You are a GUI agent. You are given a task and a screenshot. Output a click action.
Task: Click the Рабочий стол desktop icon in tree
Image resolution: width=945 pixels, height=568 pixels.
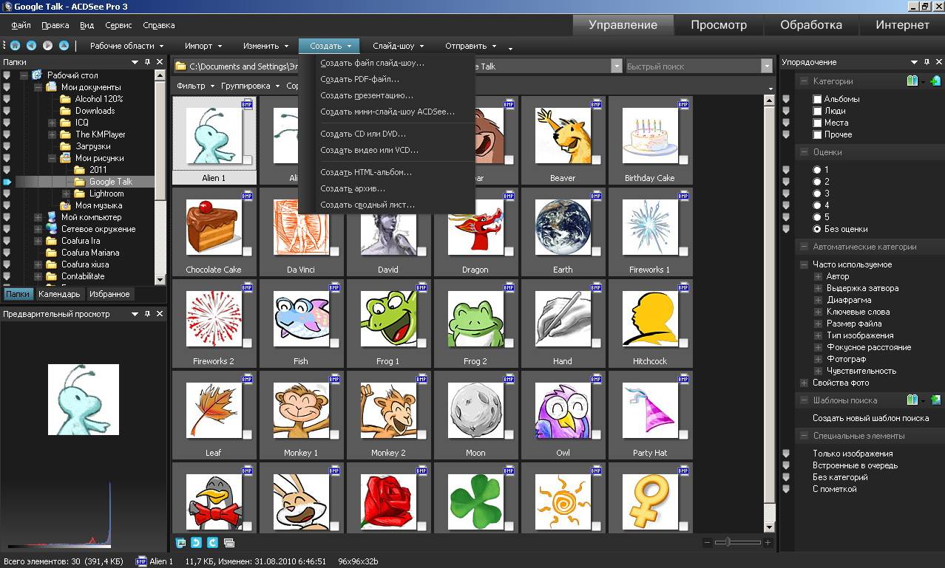tap(36, 75)
